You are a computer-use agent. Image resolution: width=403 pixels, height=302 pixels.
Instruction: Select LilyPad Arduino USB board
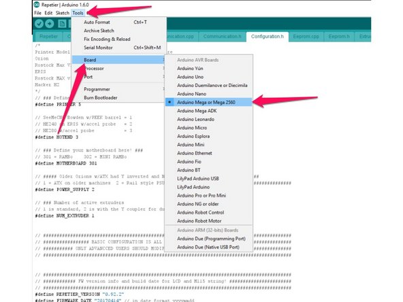[x=208, y=178]
